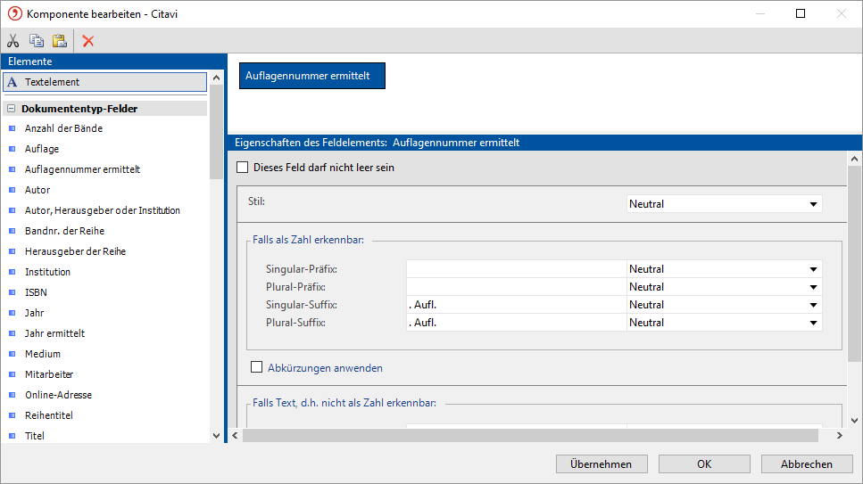The image size is (863, 484).
Task: Click the Cut scissors icon
Action: tap(13, 41)
